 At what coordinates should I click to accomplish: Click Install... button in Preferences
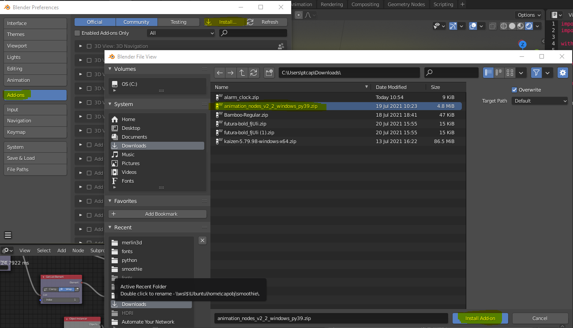(225, 22)
